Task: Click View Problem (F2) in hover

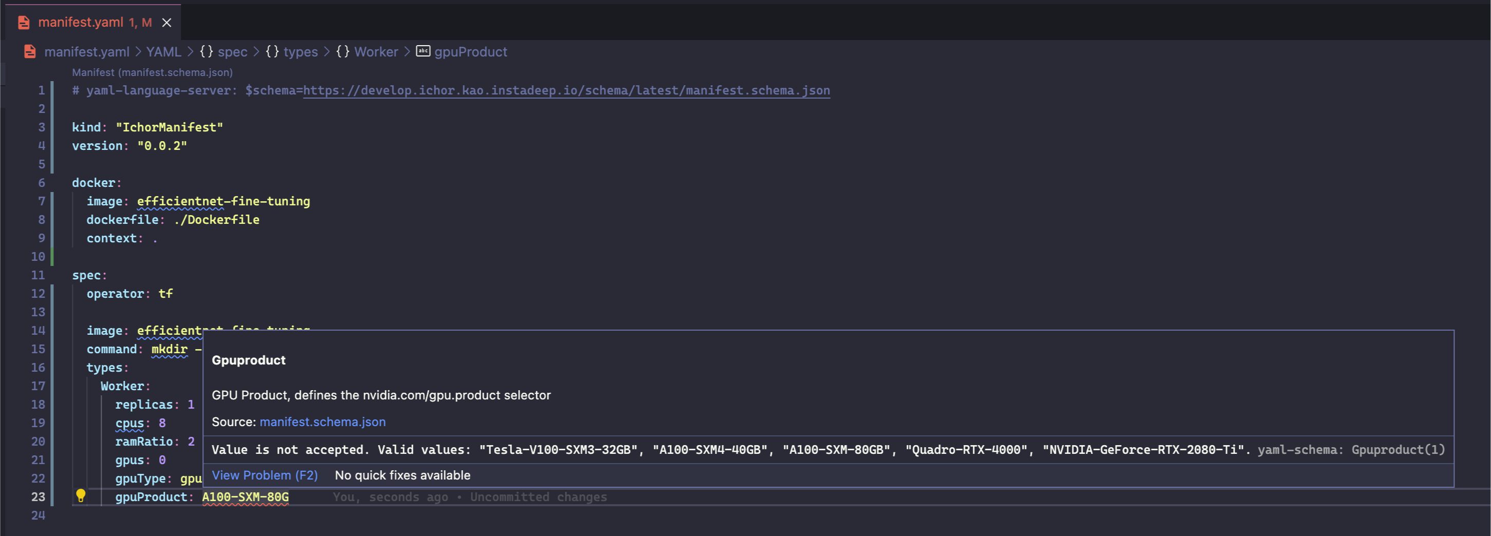Action: [x=265, y=475]
